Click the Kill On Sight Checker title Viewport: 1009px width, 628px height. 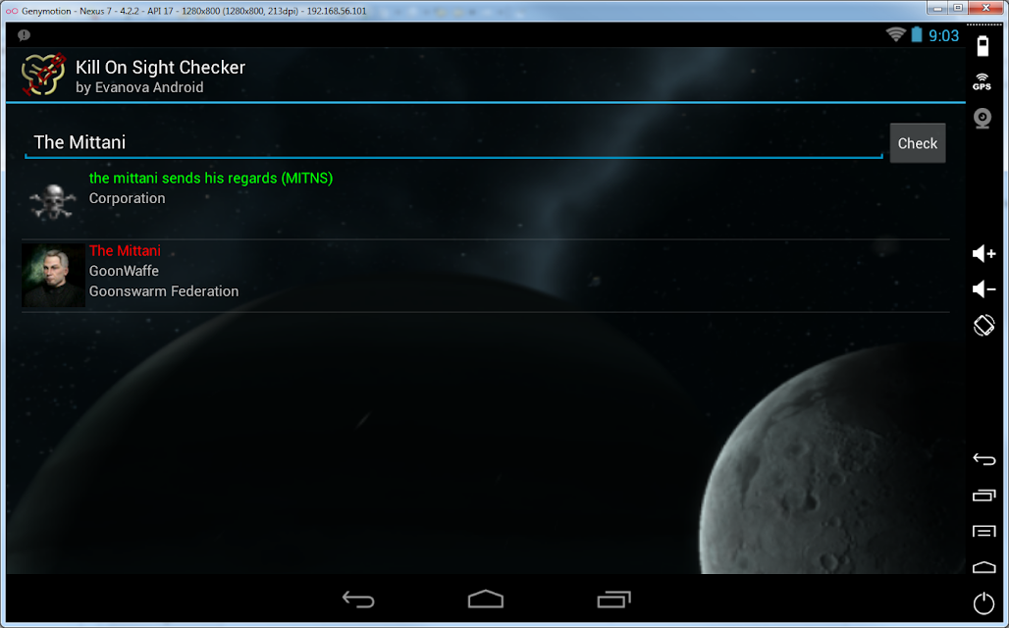[160, 67]
